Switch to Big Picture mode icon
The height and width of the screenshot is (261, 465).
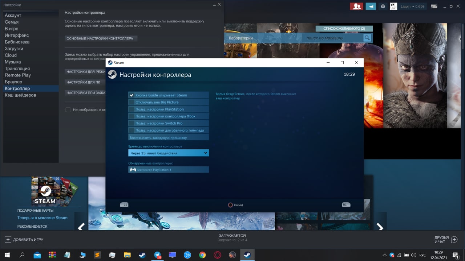(434, 6)
